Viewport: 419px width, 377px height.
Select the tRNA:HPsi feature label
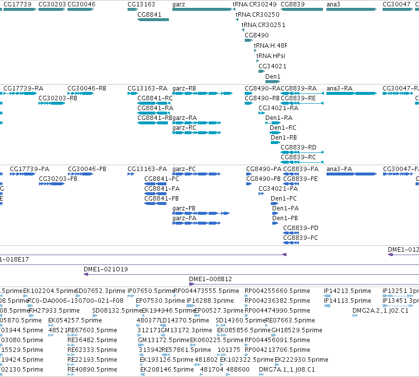click(271, 56)
